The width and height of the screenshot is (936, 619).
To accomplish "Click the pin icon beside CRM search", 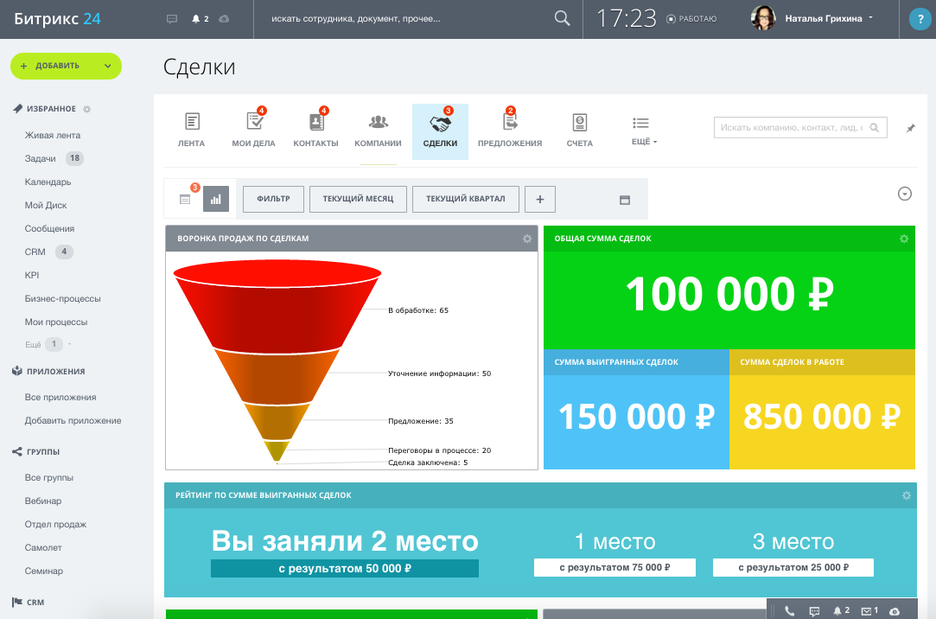I will coord(910,128).
